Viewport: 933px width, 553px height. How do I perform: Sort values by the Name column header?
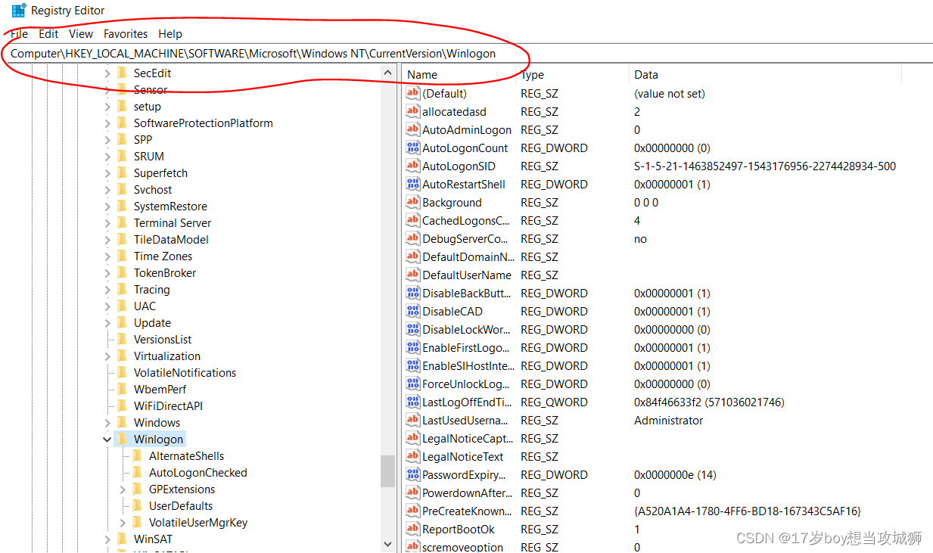pyautogui.click(x=424, y=74)
